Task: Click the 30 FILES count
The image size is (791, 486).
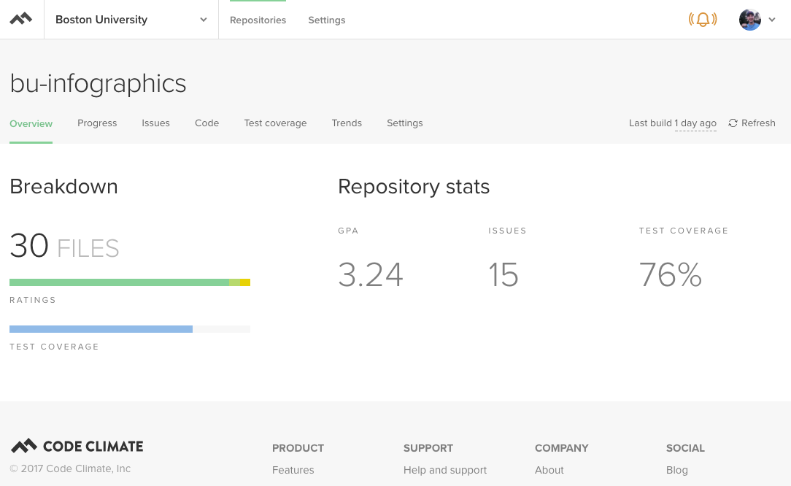Action: pos(64,246)
